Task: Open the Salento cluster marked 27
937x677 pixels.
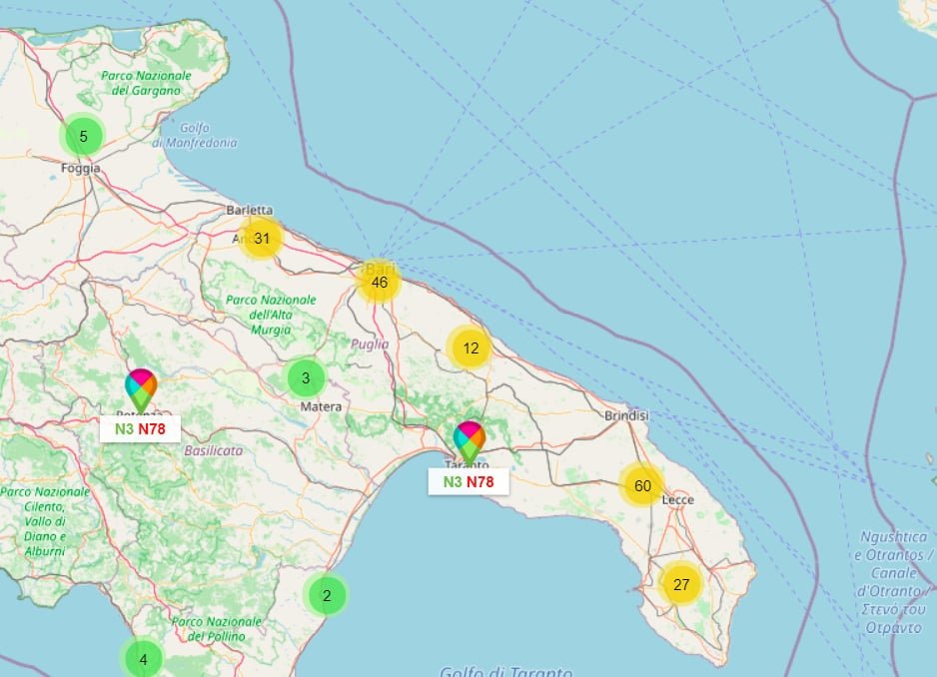Action: click(x=681, y=584)
